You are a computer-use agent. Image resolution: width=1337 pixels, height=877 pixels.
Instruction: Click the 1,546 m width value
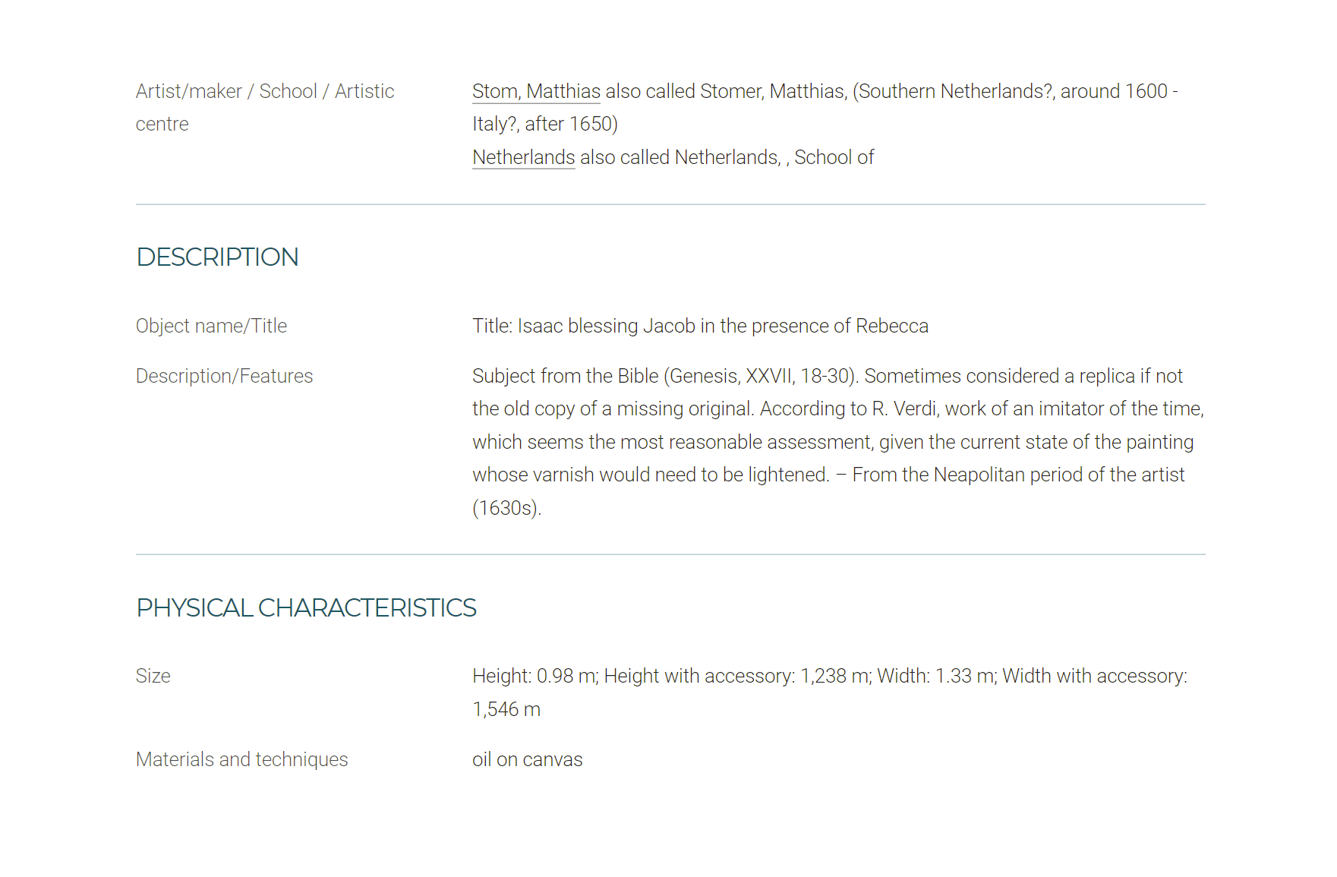tap(506, 709)
